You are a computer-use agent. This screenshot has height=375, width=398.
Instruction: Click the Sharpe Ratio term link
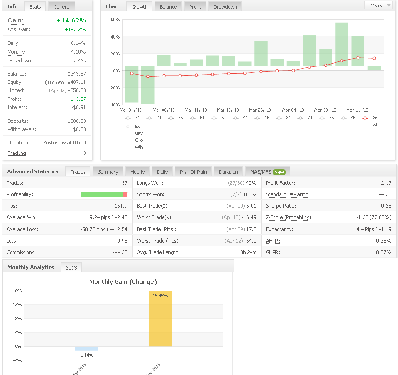281,206
